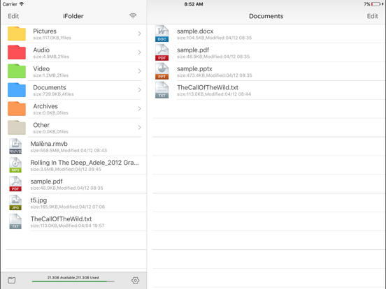Tap the MP3 file icon for Rolling In The Deep
386x289 pixels.
tap(15, 165)
